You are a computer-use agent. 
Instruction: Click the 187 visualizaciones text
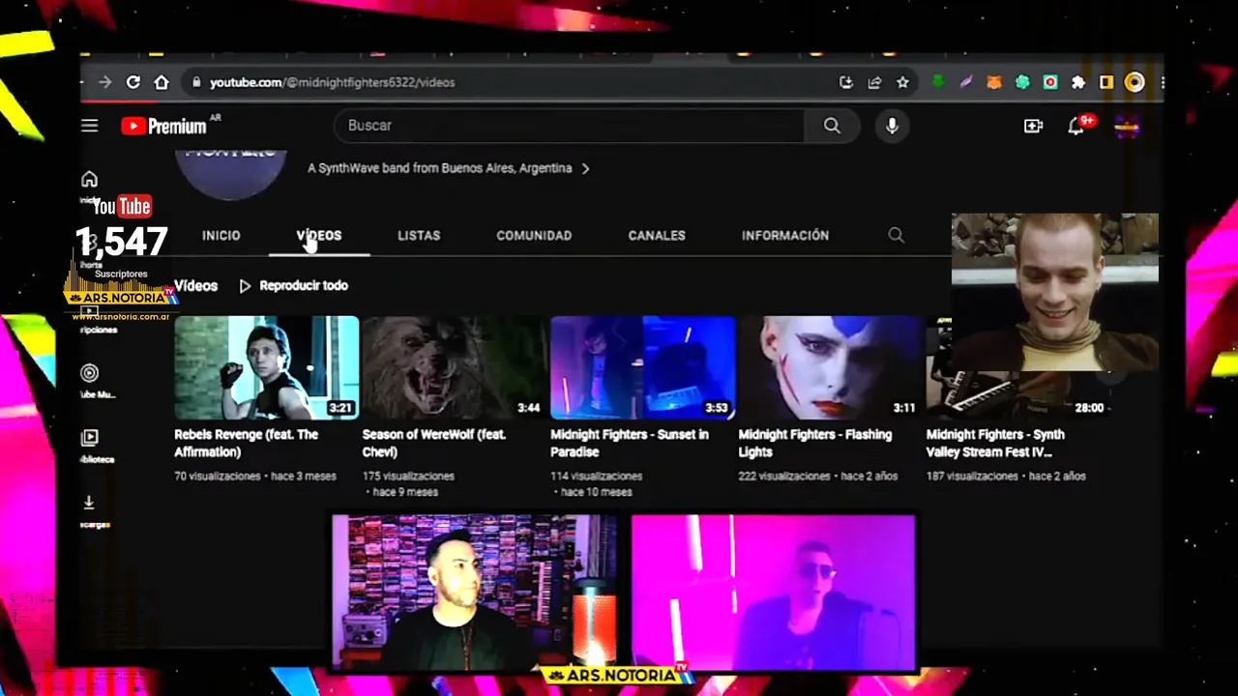(x=970, y=477)
